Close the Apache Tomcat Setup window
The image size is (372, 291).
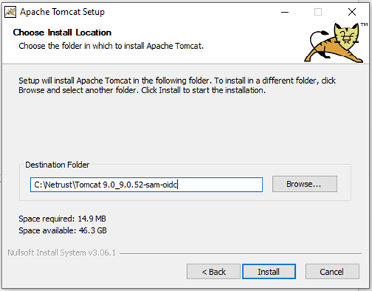click(352, 12)
